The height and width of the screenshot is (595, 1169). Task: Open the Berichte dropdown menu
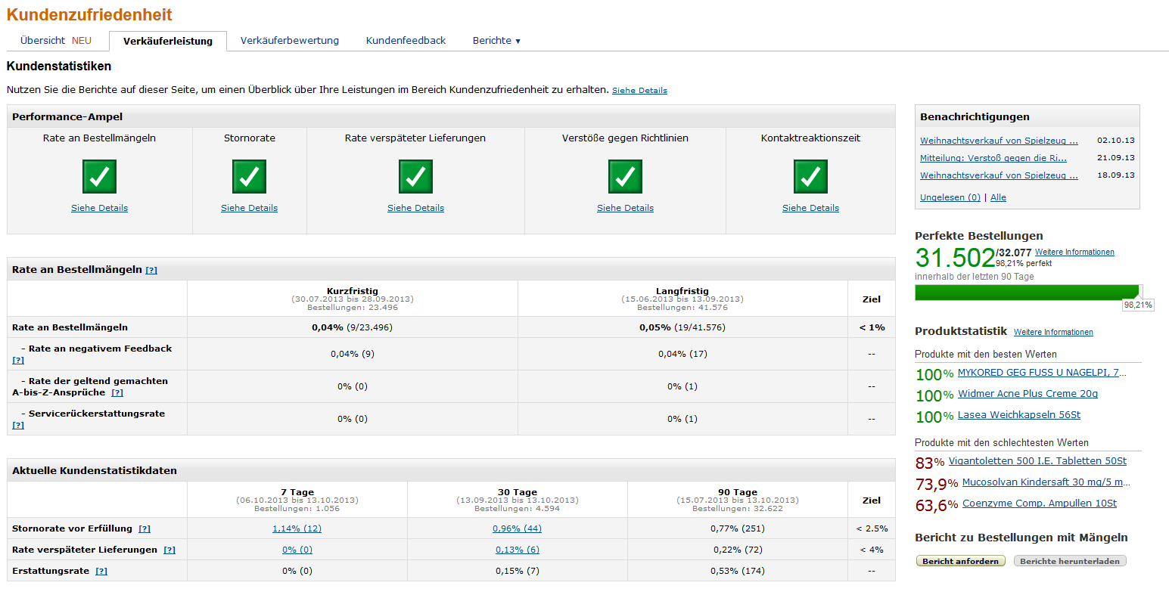tap(496, 41)
